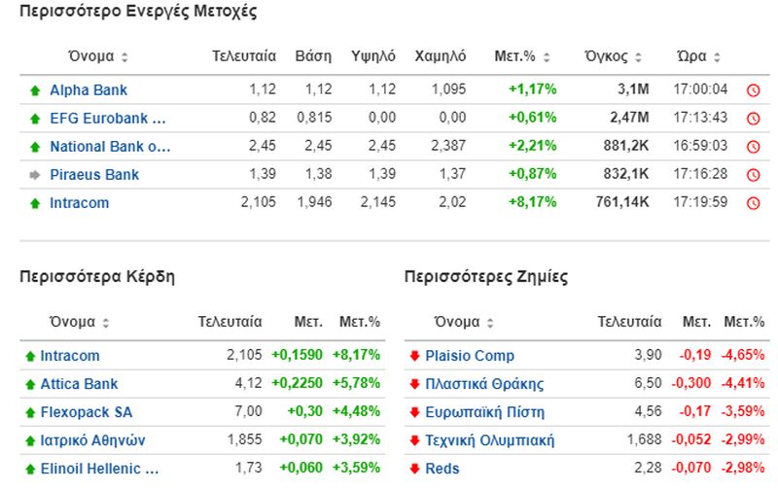Image resolution: width=778 pixels, height=490 pixels.
Task: Click the green up arrow beside Attica Bank
Action: (x=29, y=384)
